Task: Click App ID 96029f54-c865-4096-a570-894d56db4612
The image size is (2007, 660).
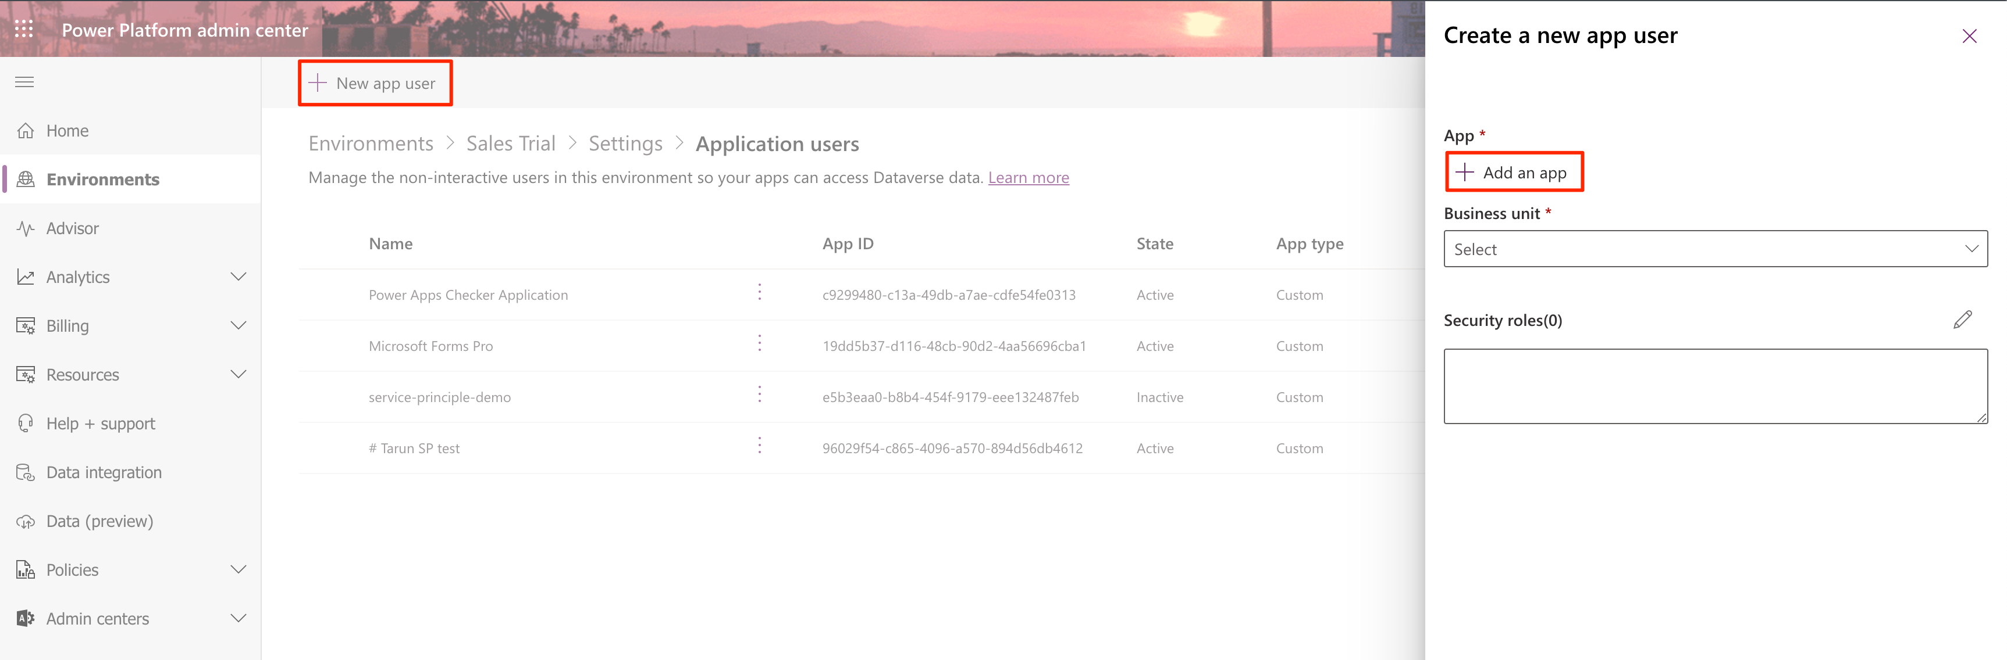Action: tap(952, 449)
